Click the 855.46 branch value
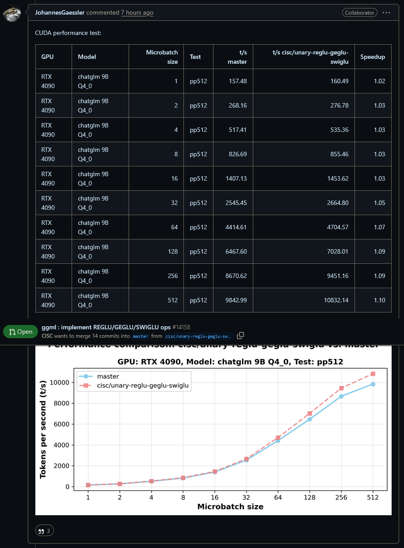This screenshot has width=404, height=548. click(339, 154)
